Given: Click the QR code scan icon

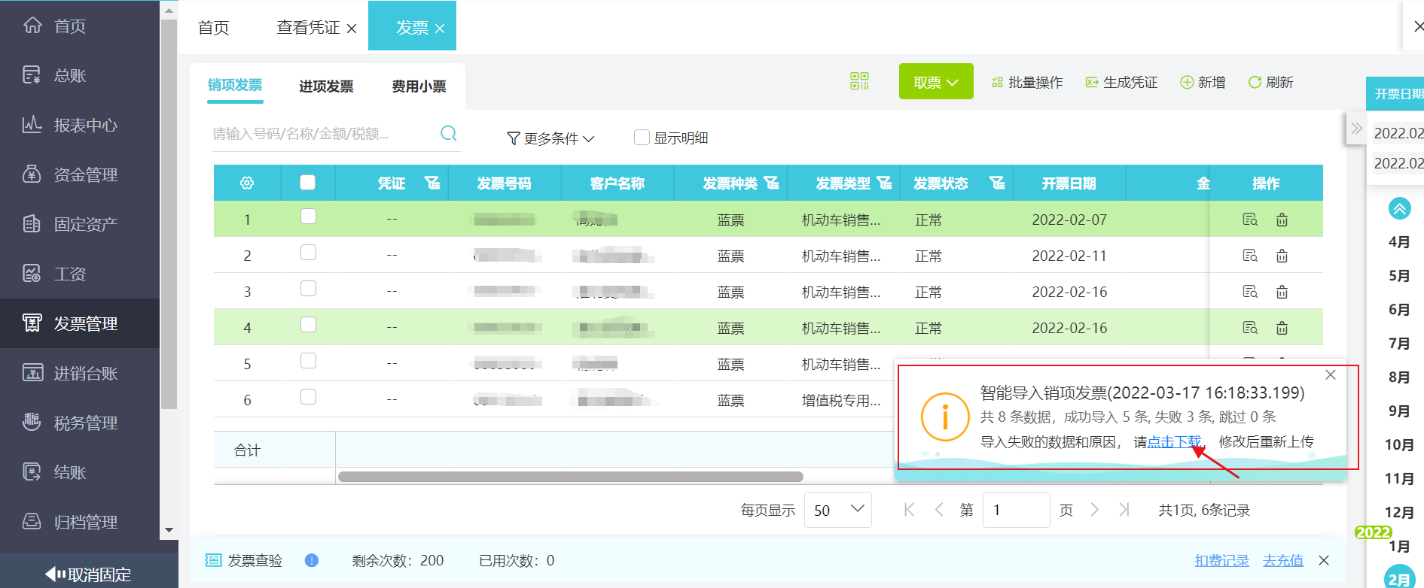Looking at the screenshot, I should 859,81.
